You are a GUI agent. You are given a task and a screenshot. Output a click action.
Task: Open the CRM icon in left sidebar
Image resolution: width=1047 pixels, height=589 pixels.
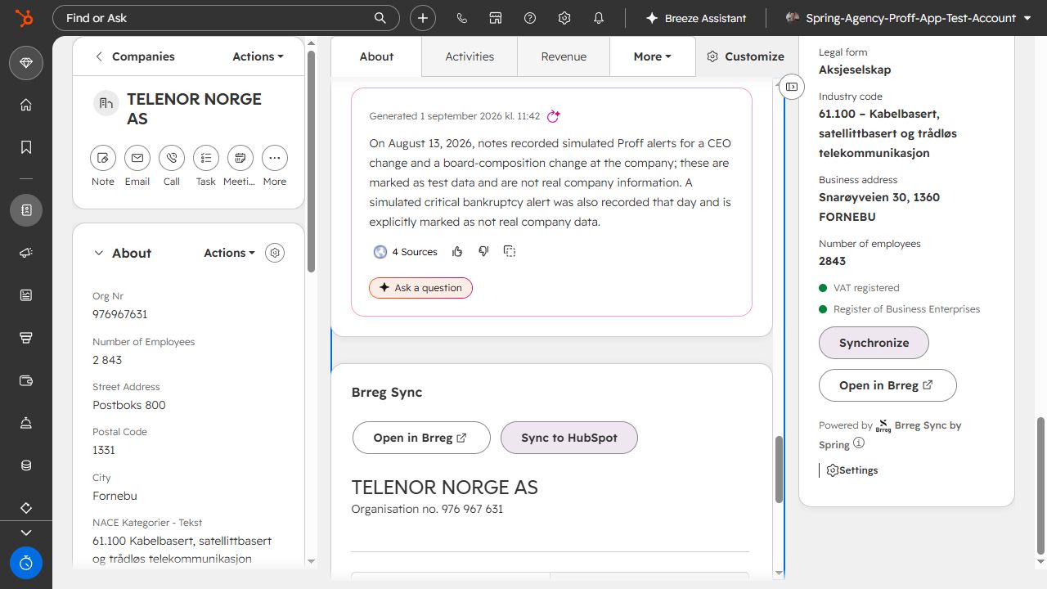point(26,210)
